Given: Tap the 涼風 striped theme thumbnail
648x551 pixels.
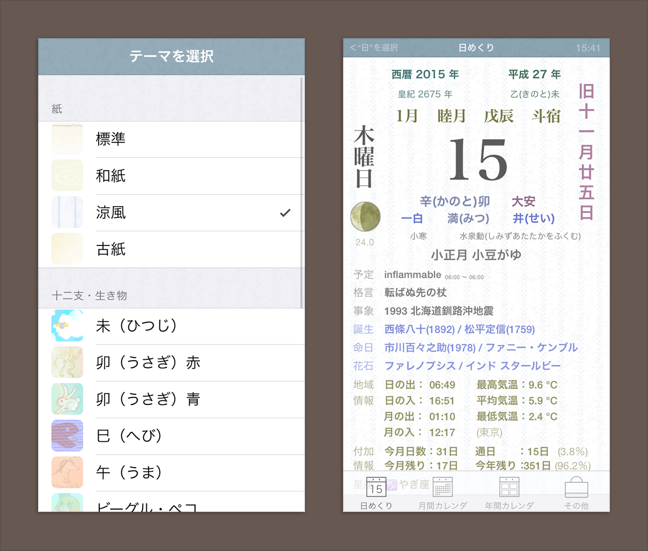Looking at the screenshot, I should click(67, 212).
